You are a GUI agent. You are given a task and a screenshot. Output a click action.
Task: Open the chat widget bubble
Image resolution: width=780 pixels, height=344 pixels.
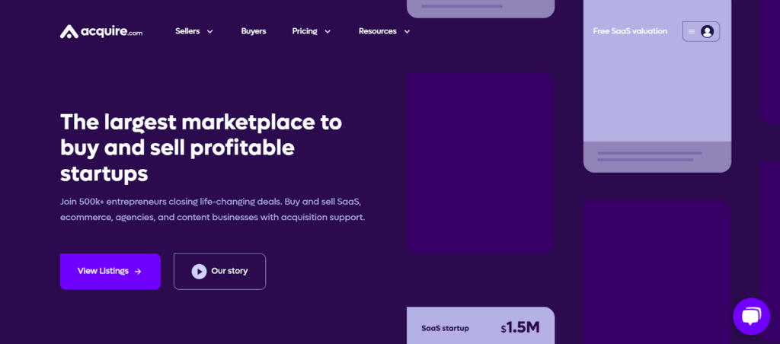click(x=751, y=316)
